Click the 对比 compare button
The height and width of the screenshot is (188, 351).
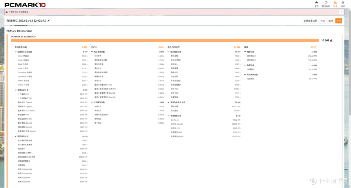point(323,21)
